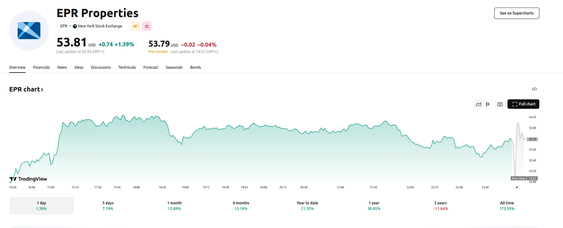Switch to area chart style
The image size is (563, 228).
coord(479,104)
